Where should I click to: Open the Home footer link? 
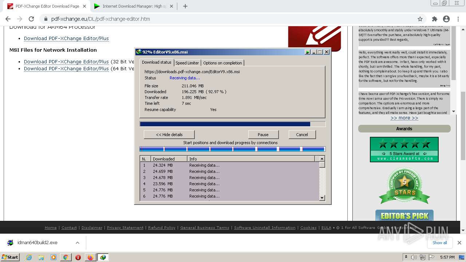coord(51,227)
